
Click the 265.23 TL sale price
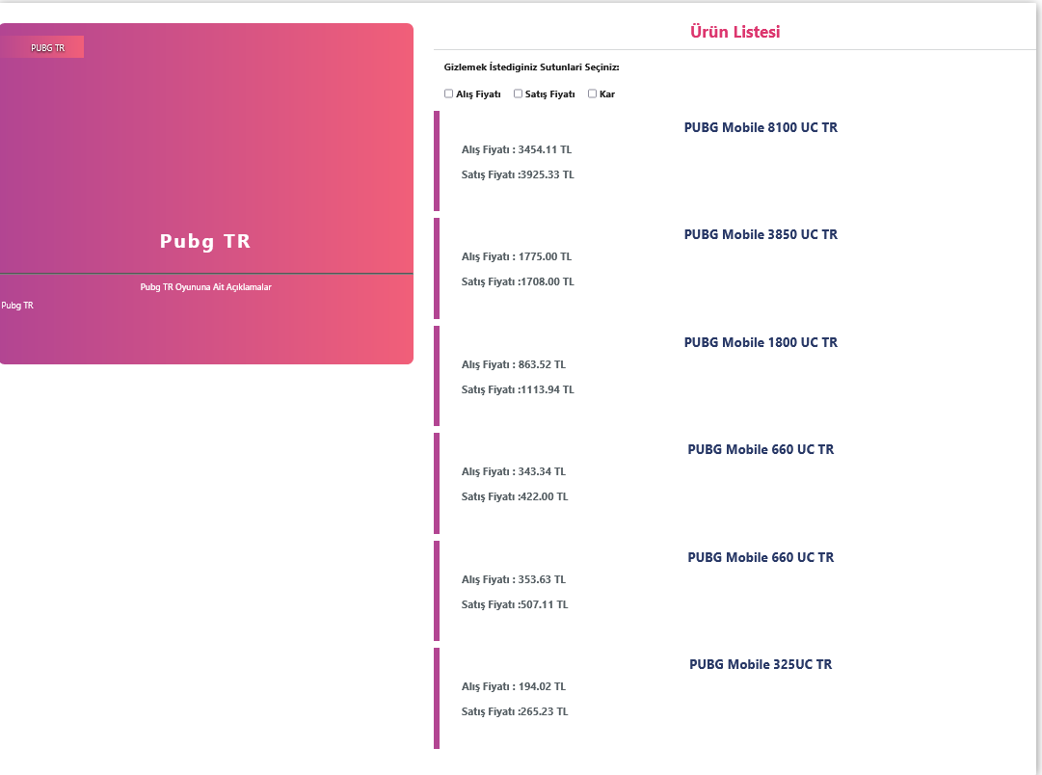[x=544, y=711]
